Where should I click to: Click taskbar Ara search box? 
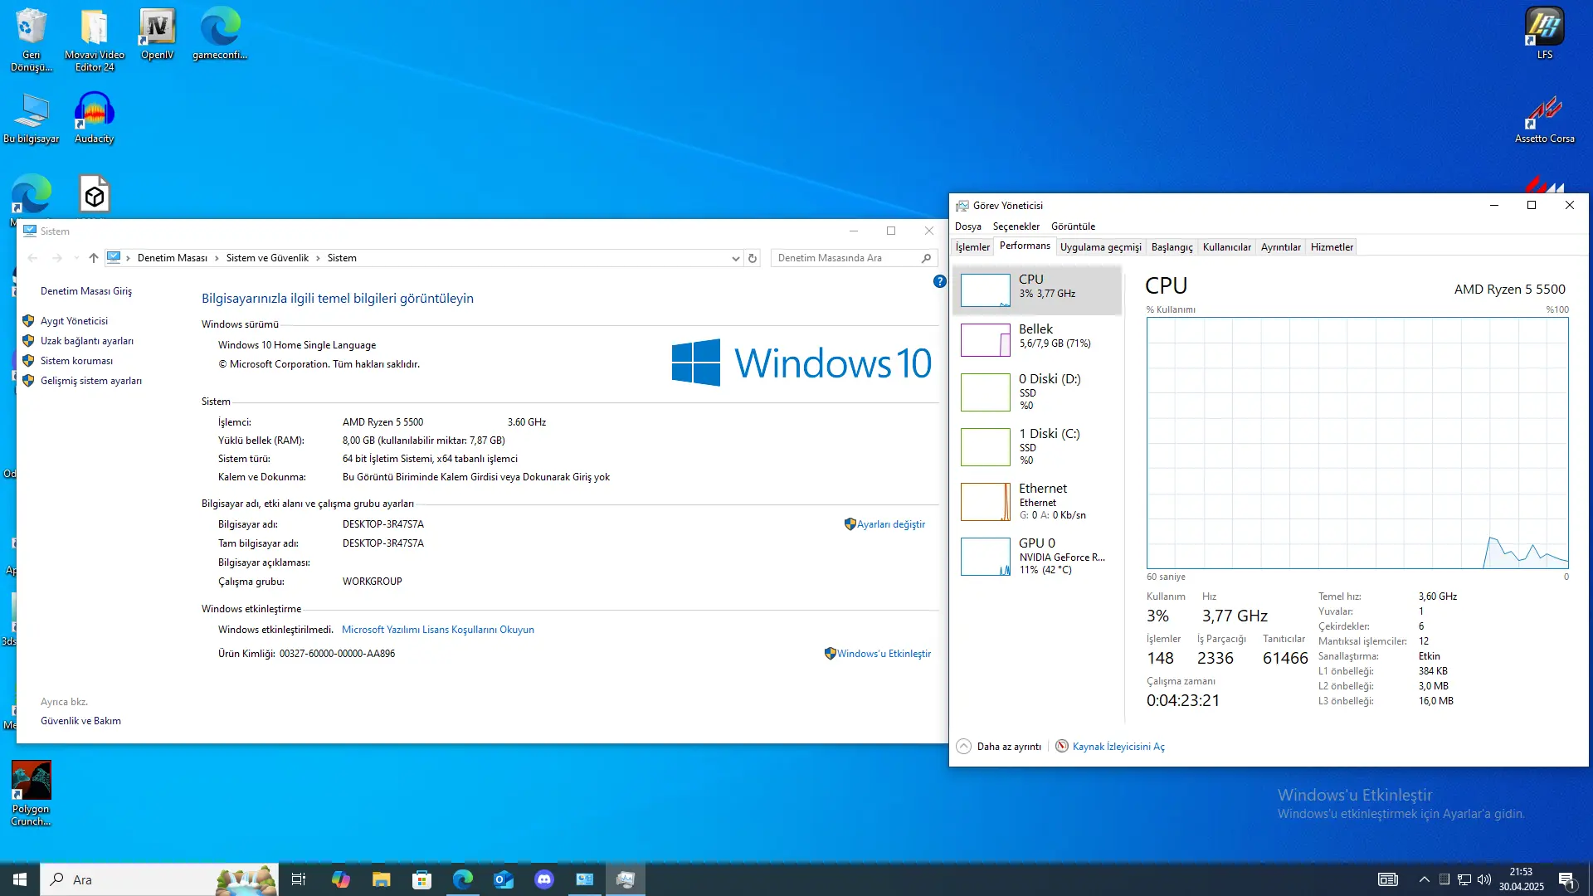[x=160, y=879]
